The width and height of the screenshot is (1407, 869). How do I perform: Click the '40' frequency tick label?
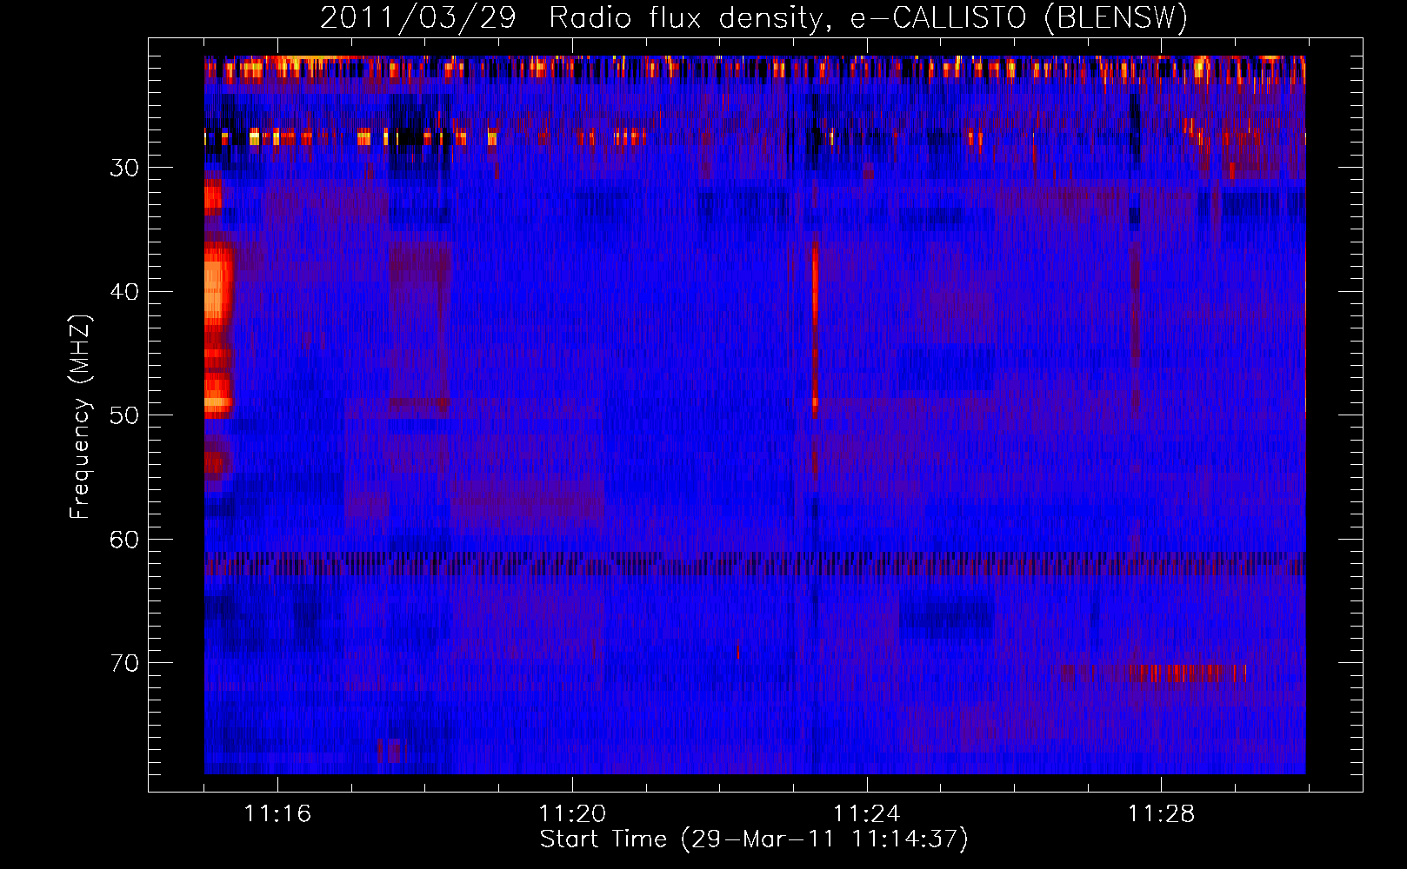[x=124, y=292]
